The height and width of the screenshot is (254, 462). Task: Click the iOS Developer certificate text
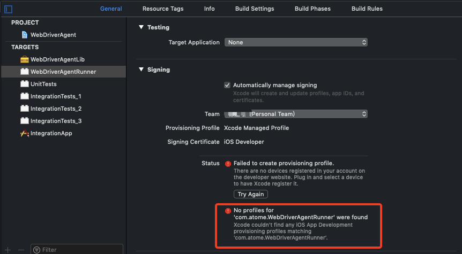coord(244,142)
